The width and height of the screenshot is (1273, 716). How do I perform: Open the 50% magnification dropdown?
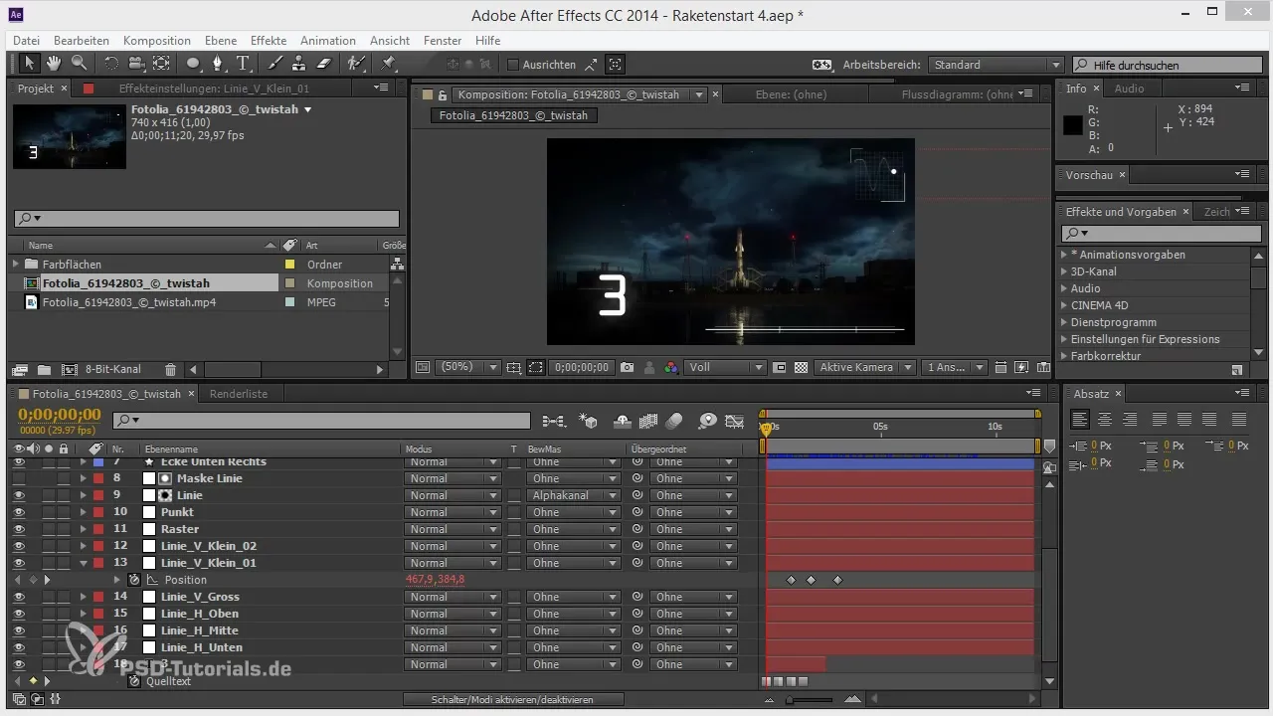[x=468, y=367]
